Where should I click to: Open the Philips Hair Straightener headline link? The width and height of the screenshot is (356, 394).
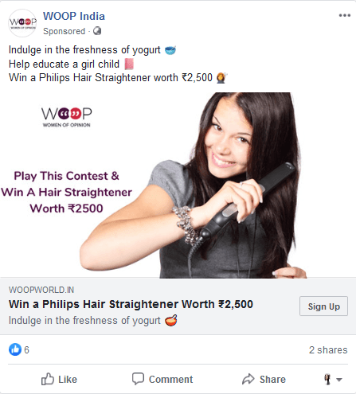131,304
